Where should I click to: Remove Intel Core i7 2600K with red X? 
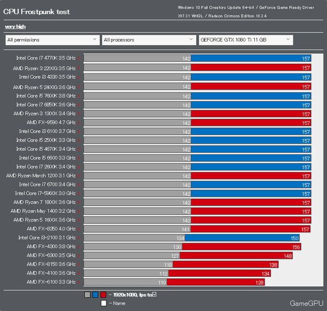[78, 167]
